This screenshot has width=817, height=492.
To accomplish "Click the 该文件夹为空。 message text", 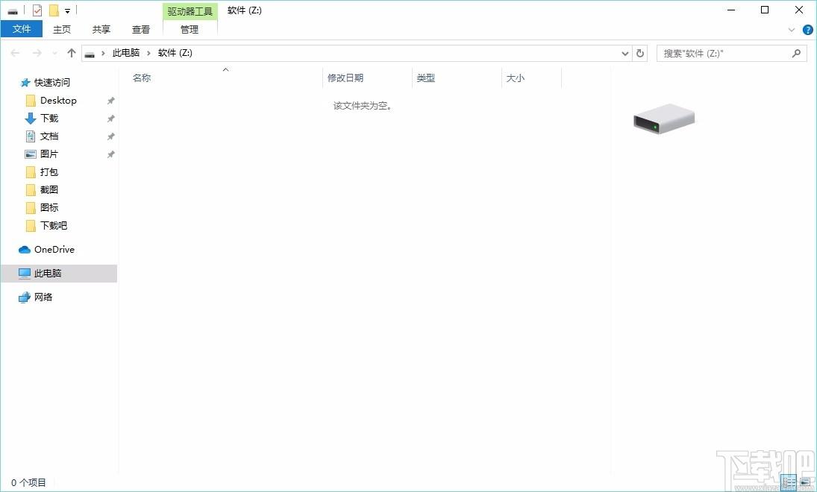I will pos(363,106).
